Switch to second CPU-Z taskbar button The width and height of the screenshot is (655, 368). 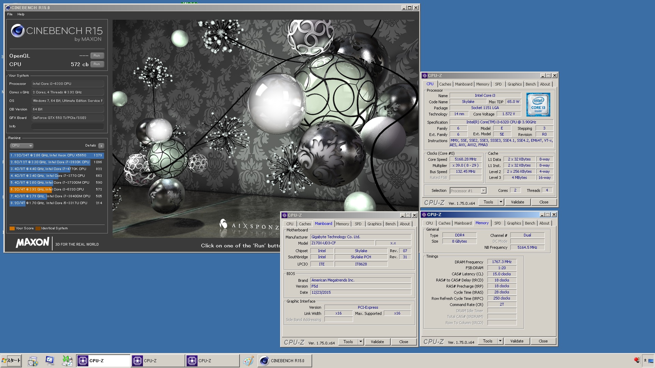(x=158, y=361)
